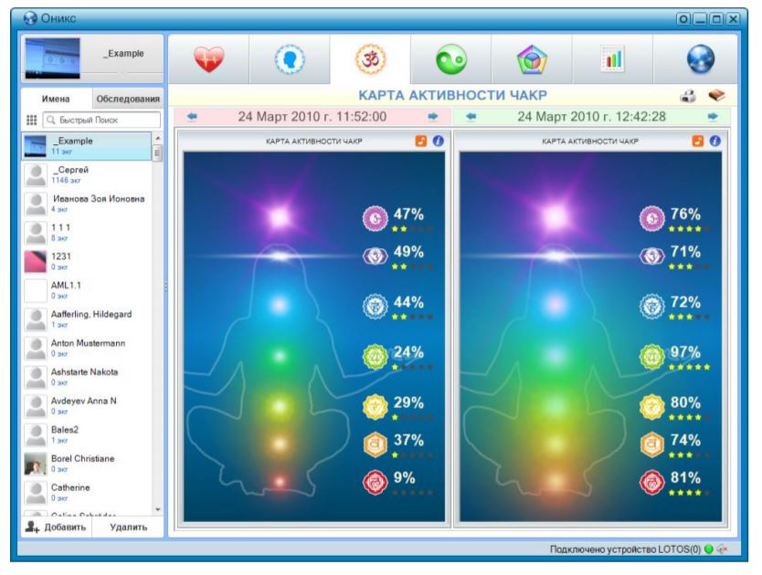
Task: Click the Добавить button
Action: 57,527
